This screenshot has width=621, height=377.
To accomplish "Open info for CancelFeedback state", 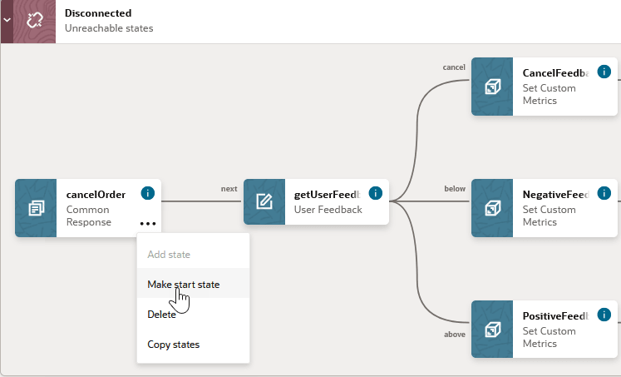I will pos(604,72).
